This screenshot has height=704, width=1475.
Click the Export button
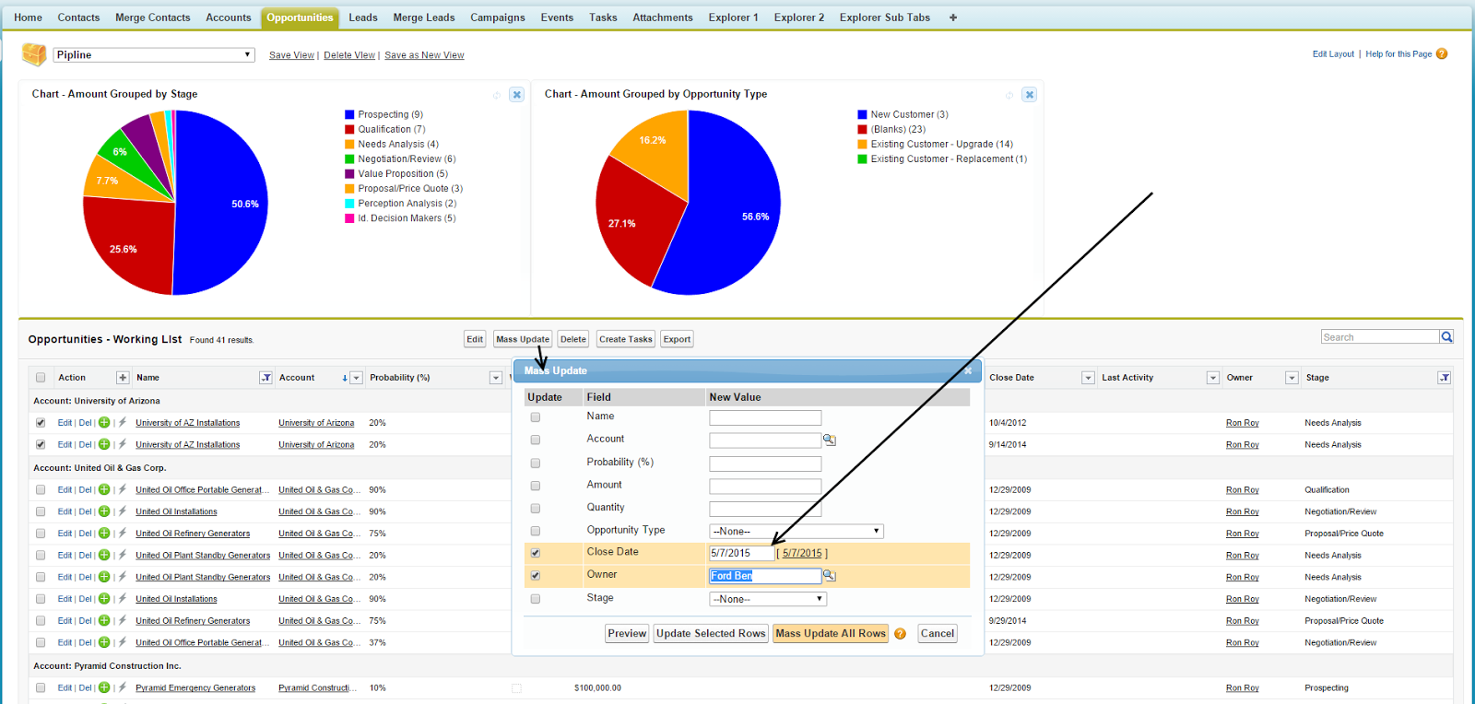click(677, 339)
